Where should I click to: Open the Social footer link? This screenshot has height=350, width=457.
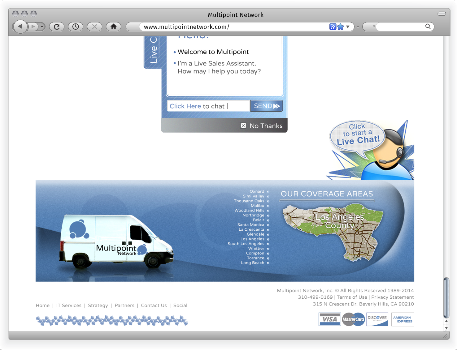click(x=180, y=305)
